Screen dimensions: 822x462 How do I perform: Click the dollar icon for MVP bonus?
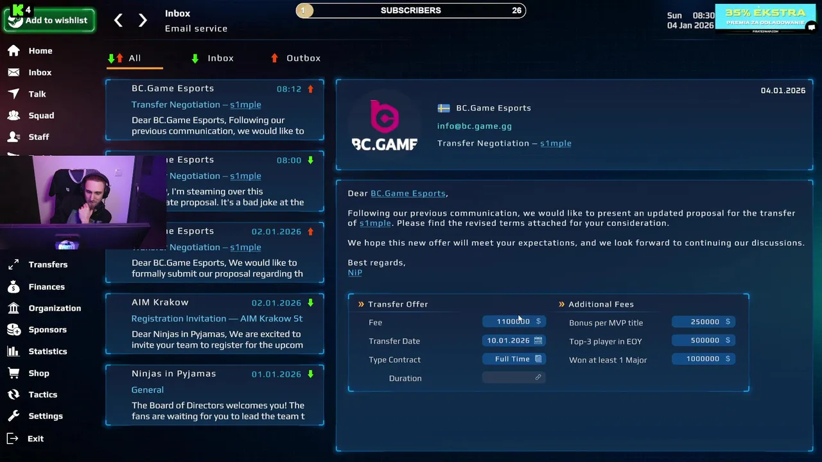coord(728,321)
